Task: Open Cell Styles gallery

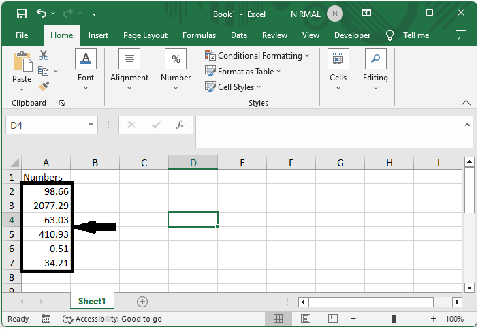Action: (233, 87)
